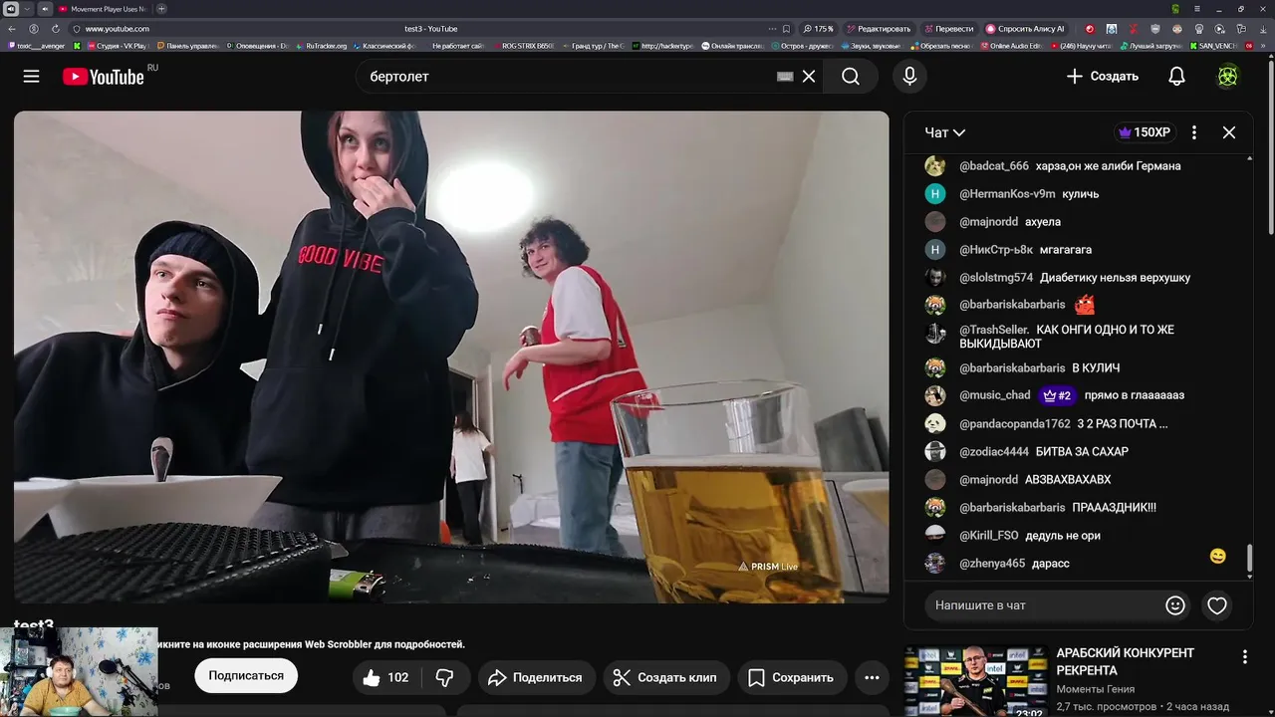1275x717 pixels.
Task: Expand the tab list chevron
Action: click(x=27, y=9)
